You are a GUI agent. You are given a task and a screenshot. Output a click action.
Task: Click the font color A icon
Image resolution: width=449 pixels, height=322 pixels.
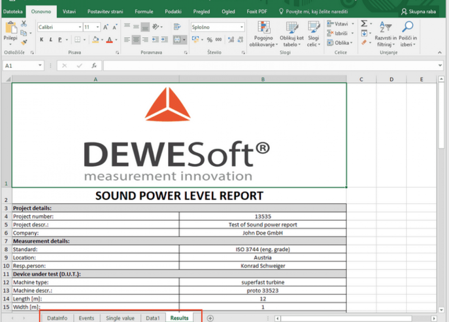(109, 40)
